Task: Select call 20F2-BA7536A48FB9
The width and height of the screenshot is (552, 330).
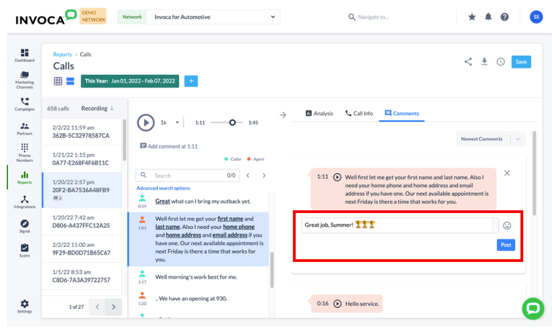Action: click(x=82, y=190)
